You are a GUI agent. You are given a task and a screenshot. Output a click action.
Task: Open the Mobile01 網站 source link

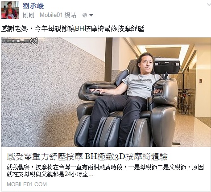coord(58,15)
